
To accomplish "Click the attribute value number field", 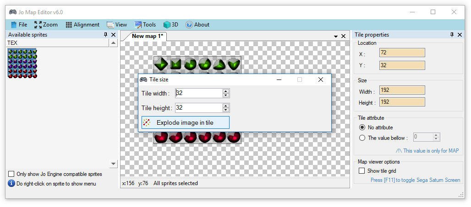I will pyautogui.click(x=423, y=138).
